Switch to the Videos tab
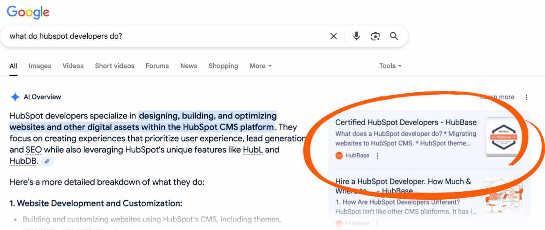This screenshot has height=230, width=545. 73,66
